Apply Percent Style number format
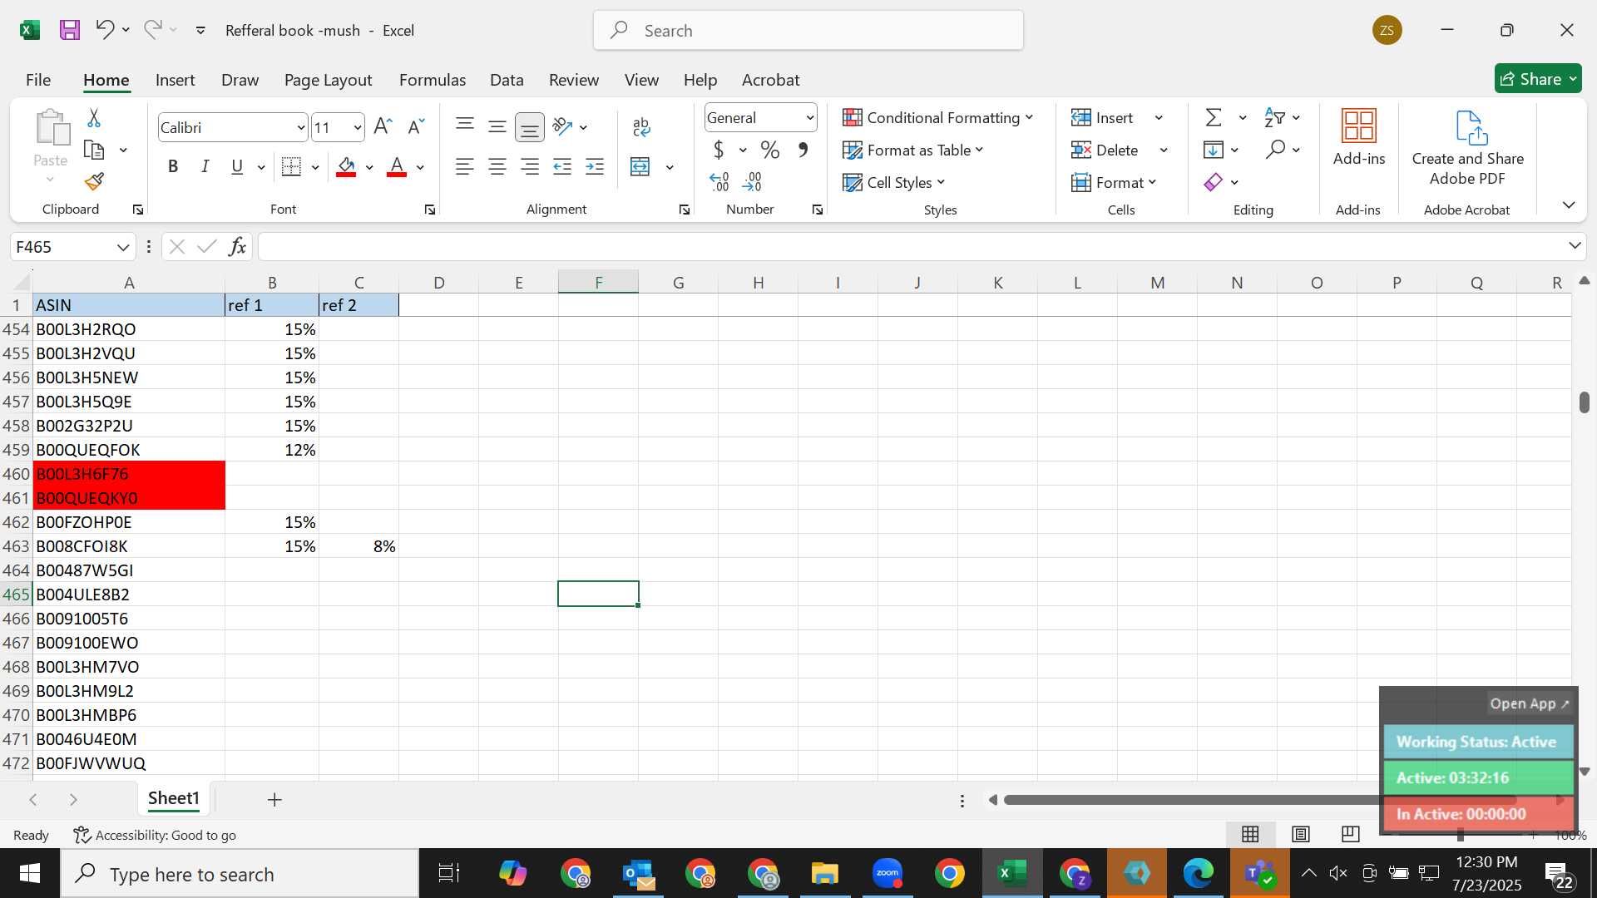Viewport: 1597px width, 898px height. point(770,150)
